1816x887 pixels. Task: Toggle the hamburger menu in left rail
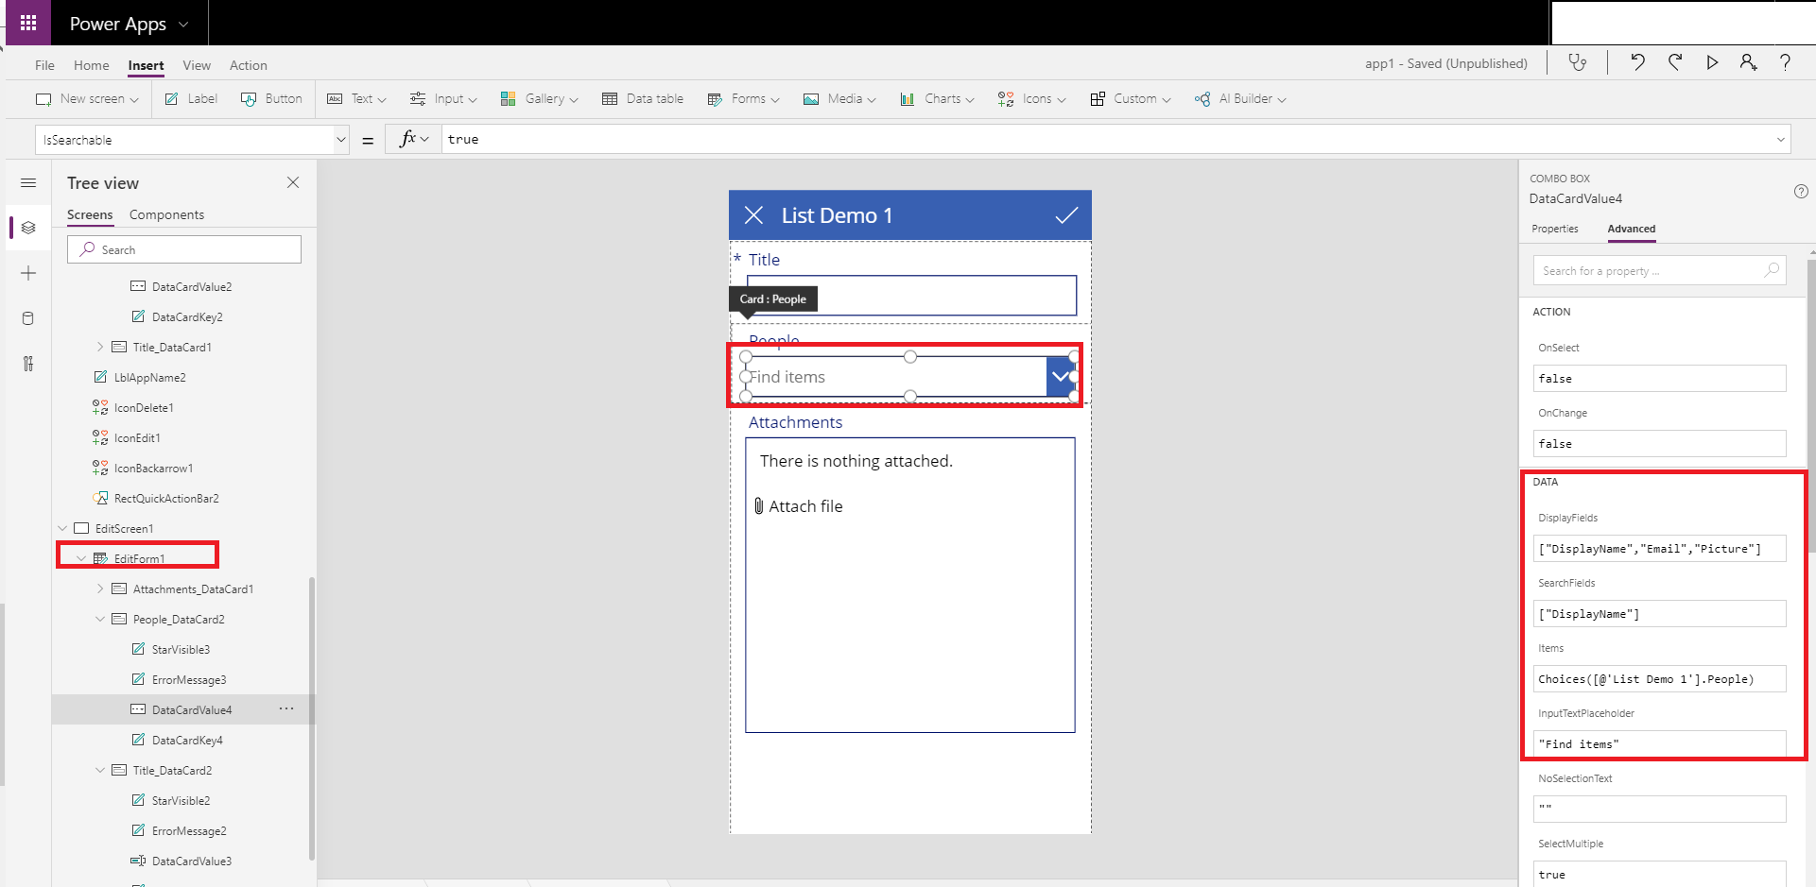point(28,182)
